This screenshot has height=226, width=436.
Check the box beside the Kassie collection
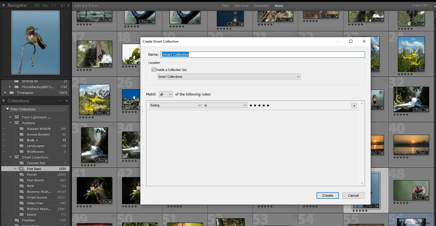(x=5, y=214)
